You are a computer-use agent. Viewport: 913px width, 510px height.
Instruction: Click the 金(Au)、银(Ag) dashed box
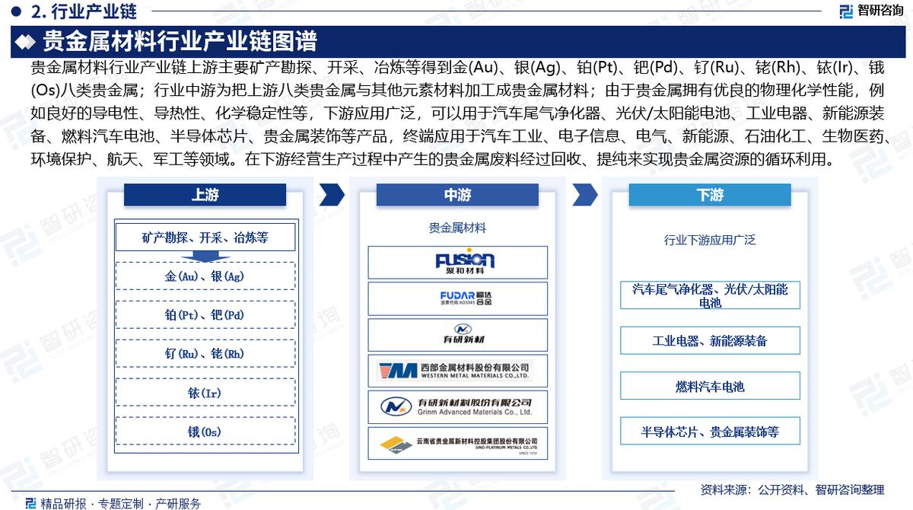pos(205,276)
